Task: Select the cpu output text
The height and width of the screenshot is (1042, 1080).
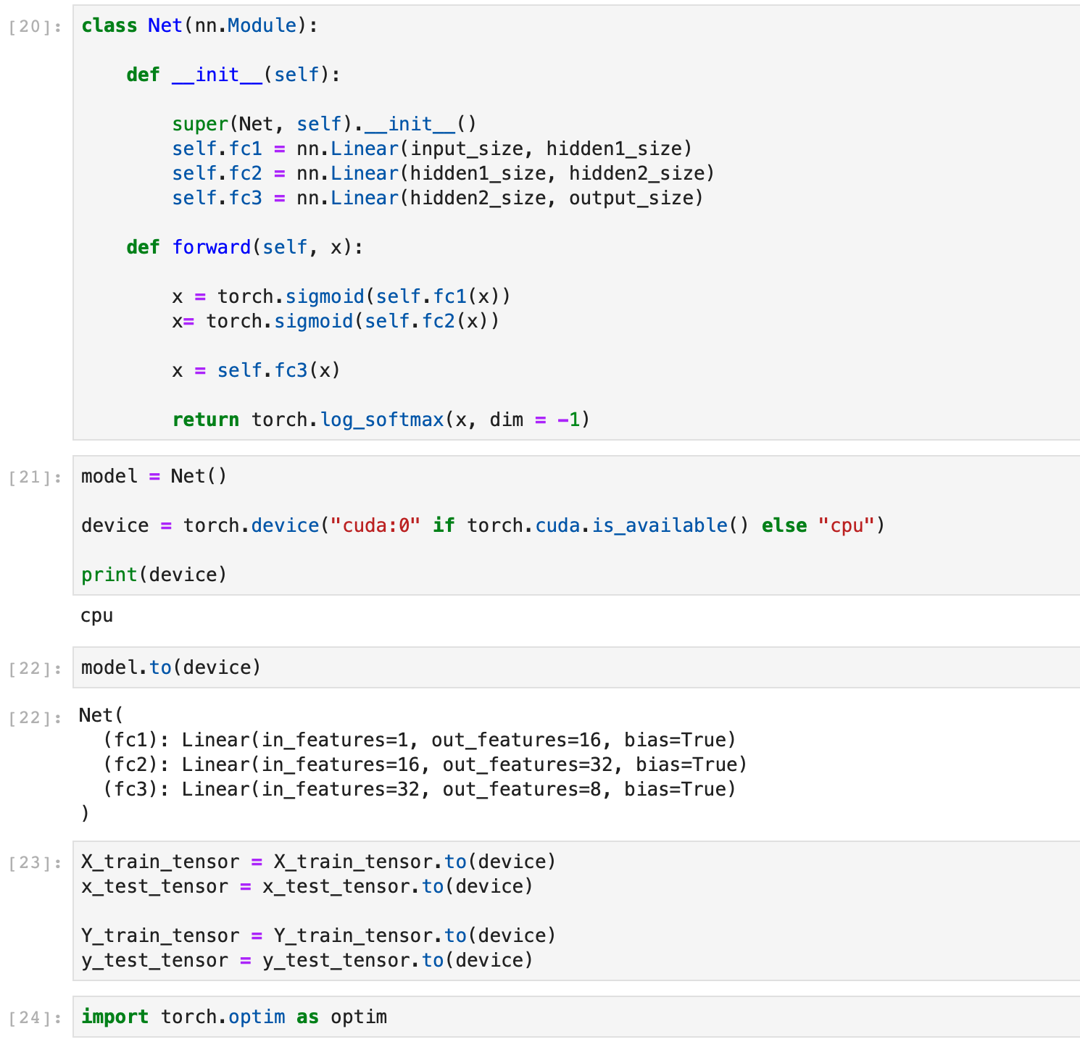Action: click(97, 616)
